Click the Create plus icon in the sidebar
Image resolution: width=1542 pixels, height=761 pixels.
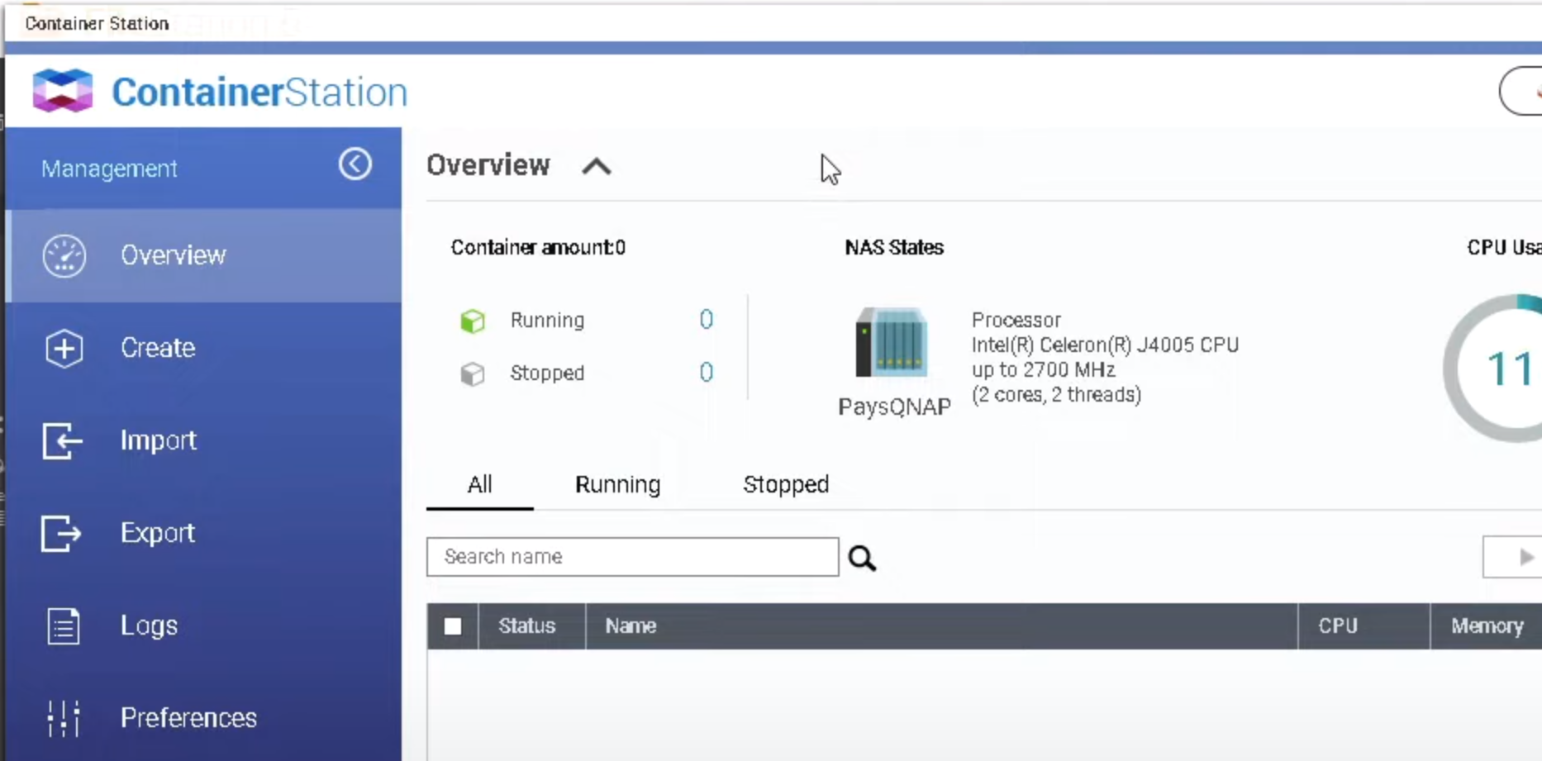64,348
